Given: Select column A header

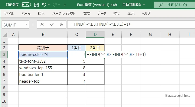Looking at the screenshot, I should (13, 35).
